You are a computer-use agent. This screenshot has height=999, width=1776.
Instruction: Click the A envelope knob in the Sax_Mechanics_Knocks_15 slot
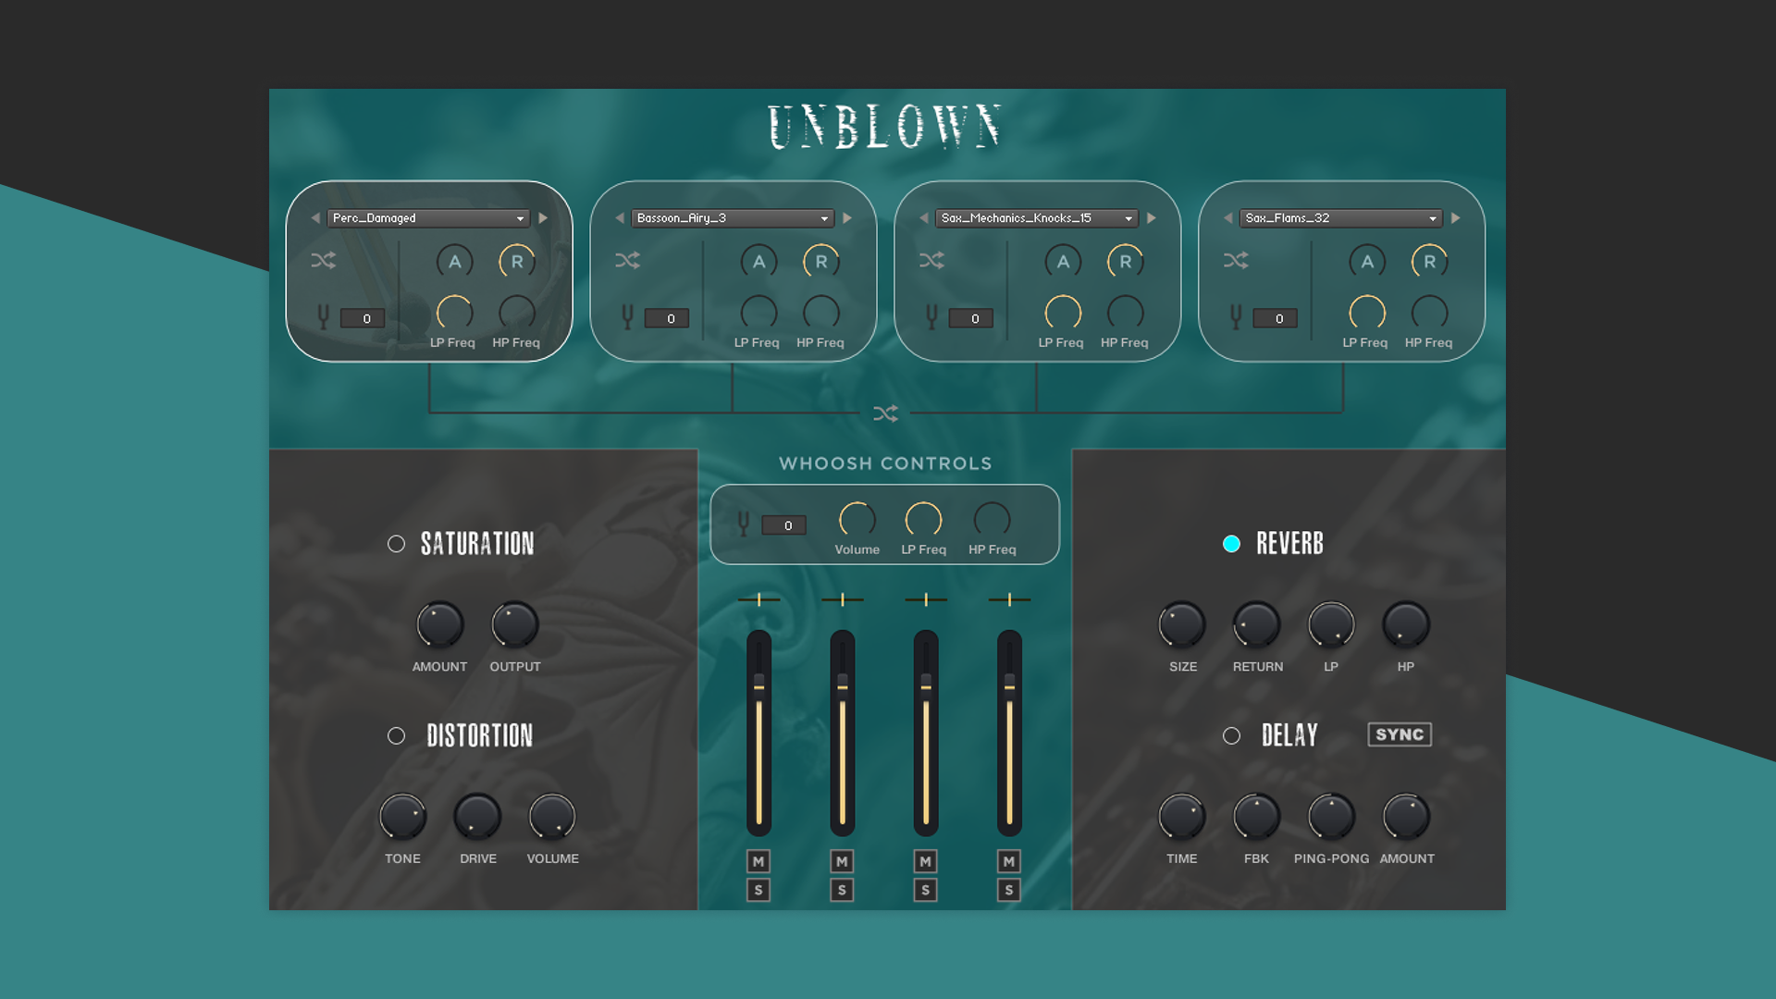(x=1063, y=262)
